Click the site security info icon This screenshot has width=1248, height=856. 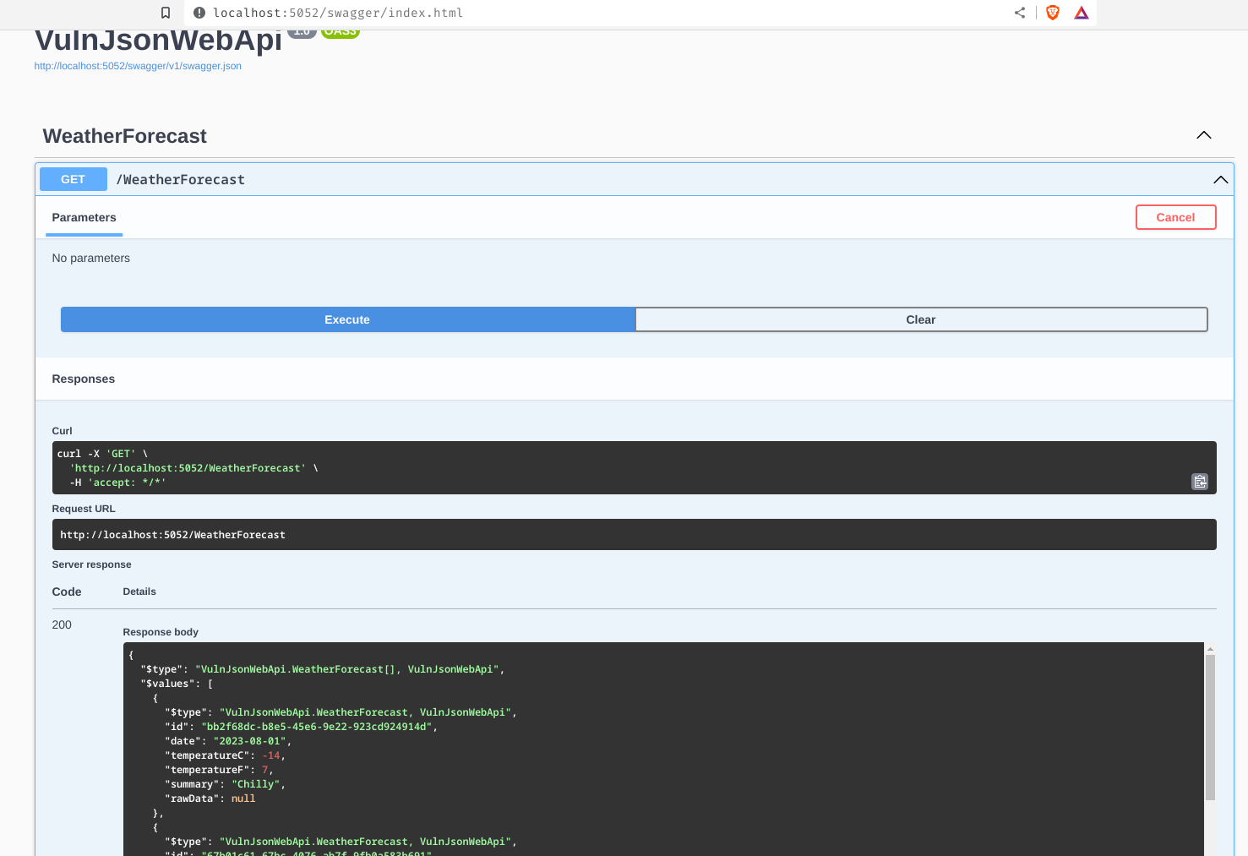(199, 13)
